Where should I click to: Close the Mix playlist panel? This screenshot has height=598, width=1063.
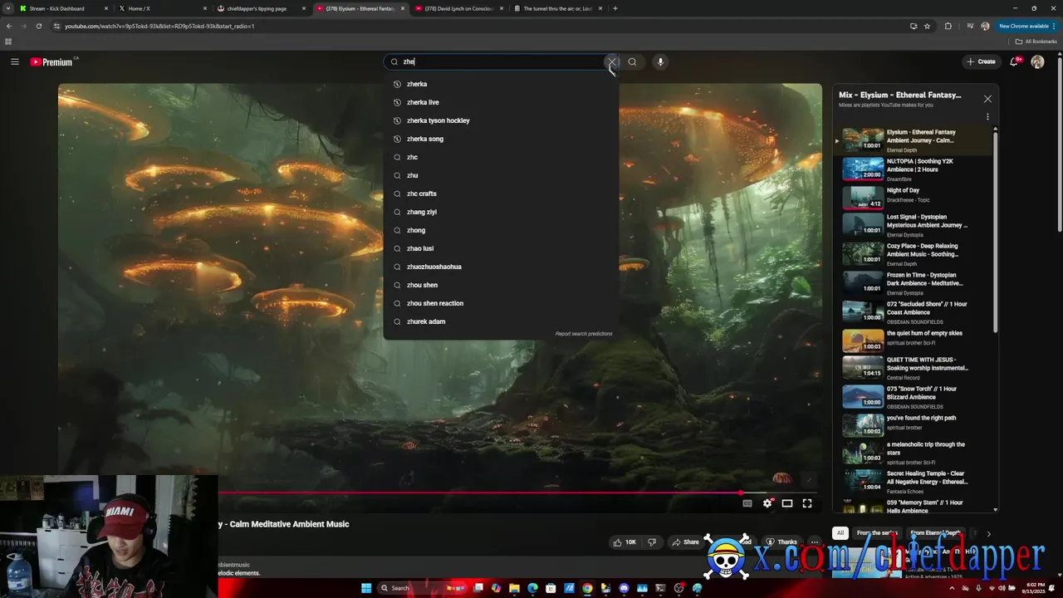987,99
